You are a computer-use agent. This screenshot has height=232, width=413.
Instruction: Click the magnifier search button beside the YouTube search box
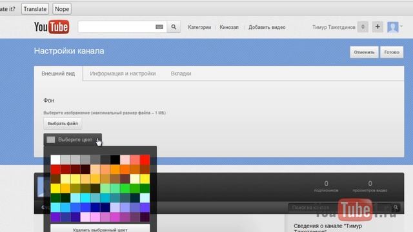[174, 27]
